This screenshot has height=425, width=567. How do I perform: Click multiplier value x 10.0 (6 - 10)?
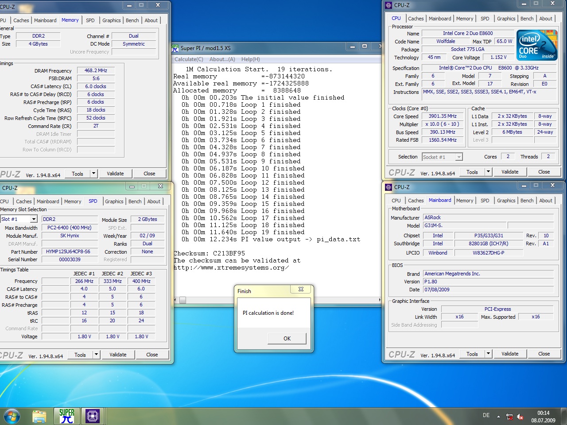click(443, 124)
